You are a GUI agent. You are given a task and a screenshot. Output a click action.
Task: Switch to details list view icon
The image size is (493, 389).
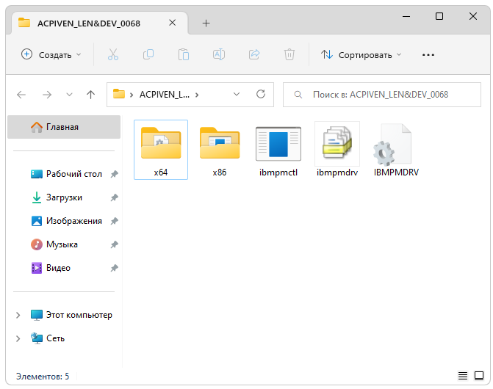[x=462, y=376]
